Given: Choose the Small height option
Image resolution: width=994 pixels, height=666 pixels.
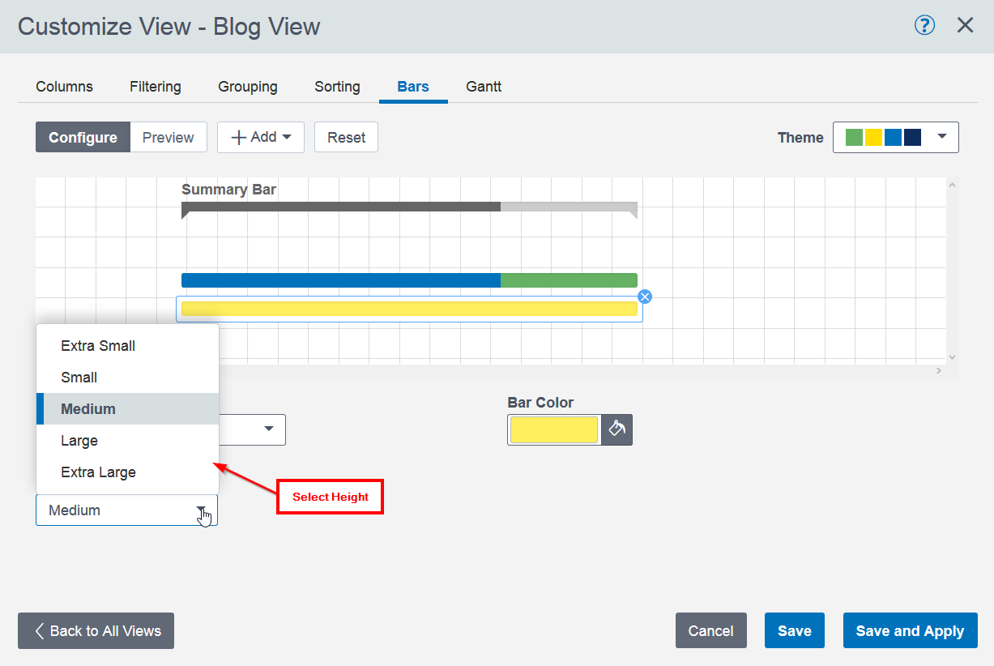Looking at the screenshot, I should click(x=79, y=378).
